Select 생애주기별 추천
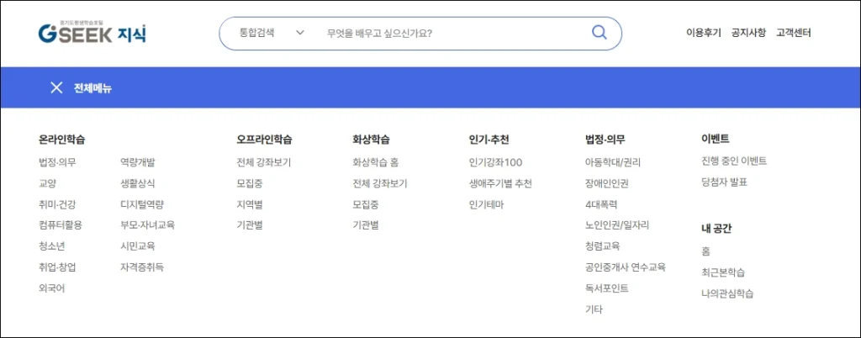 [500, 182]
